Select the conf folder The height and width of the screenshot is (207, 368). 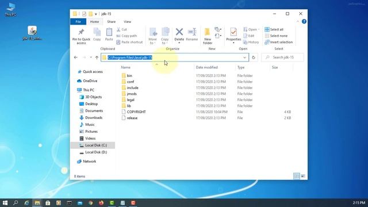point(131,82)
